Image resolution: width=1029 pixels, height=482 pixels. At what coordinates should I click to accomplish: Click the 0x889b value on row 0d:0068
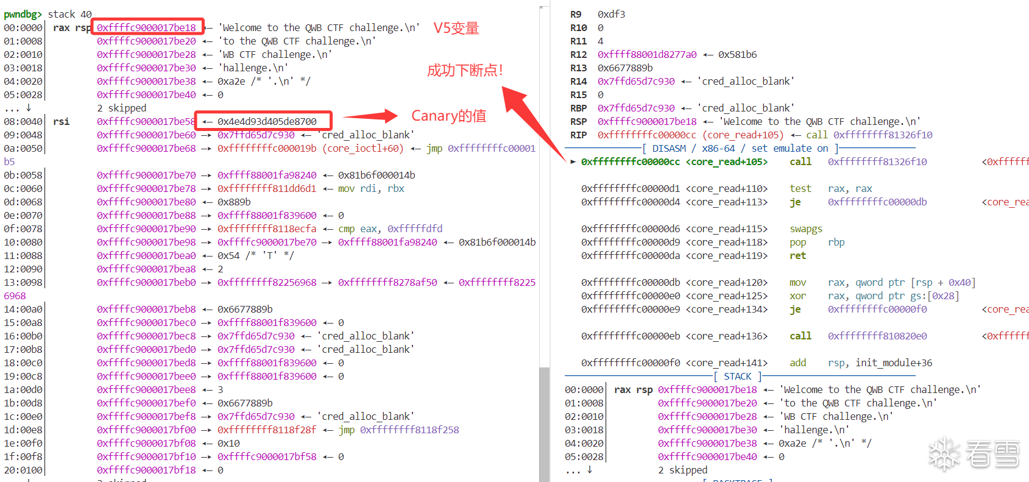point(234,202)
